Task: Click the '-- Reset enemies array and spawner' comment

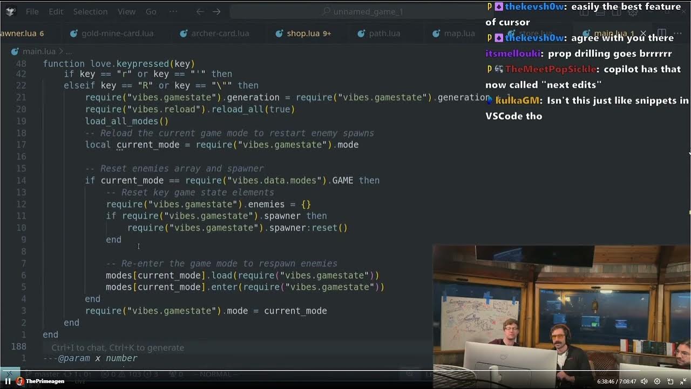Action: tap(174, 169)
